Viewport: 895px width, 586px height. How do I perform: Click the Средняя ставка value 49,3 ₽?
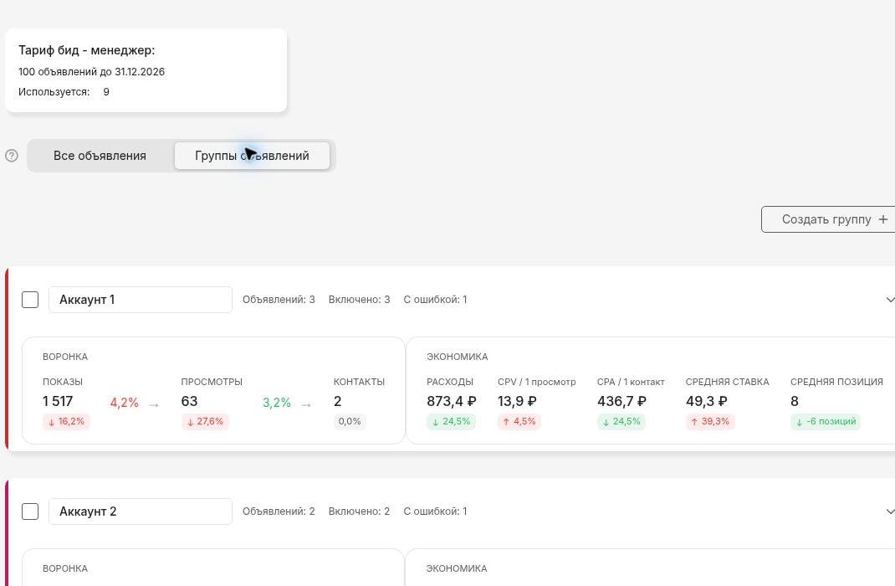[x=707, y=401]
